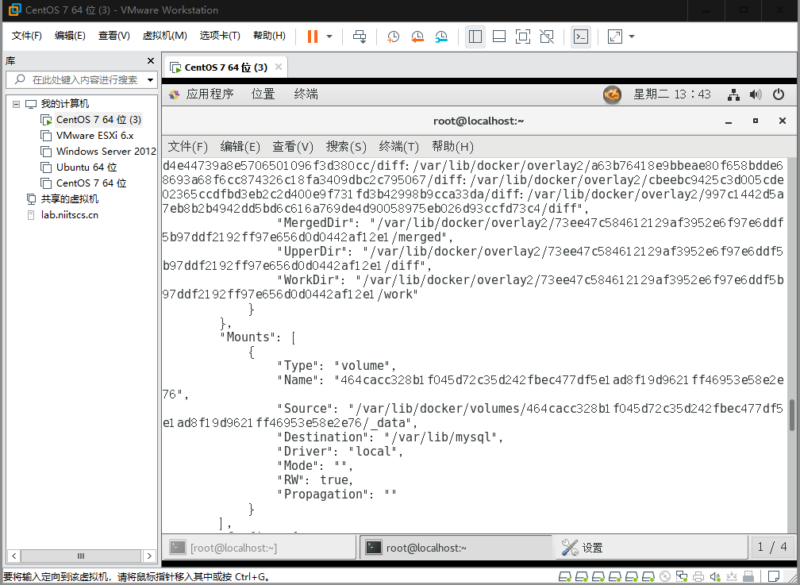Close the 库 library panel
Screen dimensions: 800x585
[x=151, y=61]
